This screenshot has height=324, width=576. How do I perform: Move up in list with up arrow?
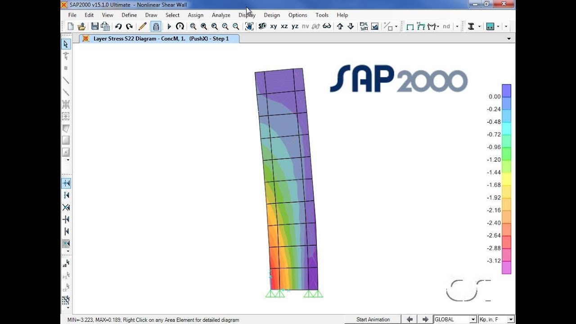click(340, 27)
